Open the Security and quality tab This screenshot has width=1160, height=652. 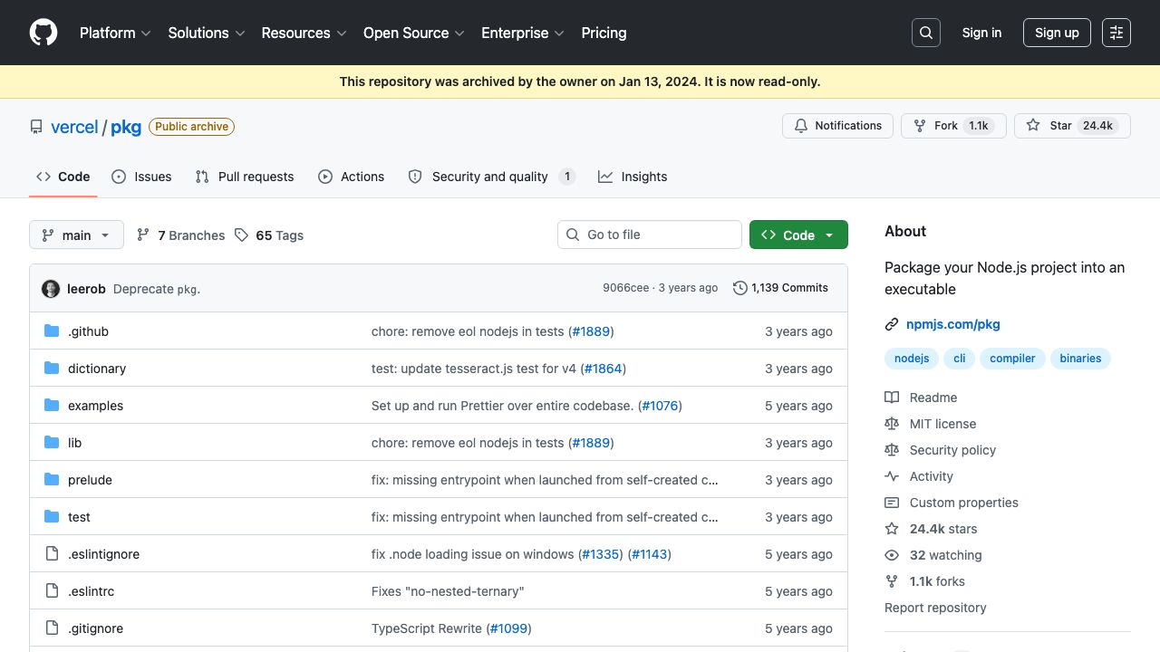point(492,177)
